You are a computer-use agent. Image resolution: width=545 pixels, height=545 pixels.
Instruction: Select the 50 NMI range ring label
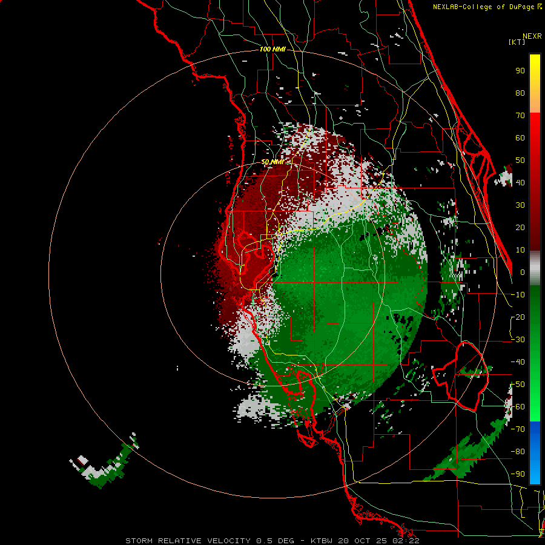pyautogui.click(x=273, y=162)
